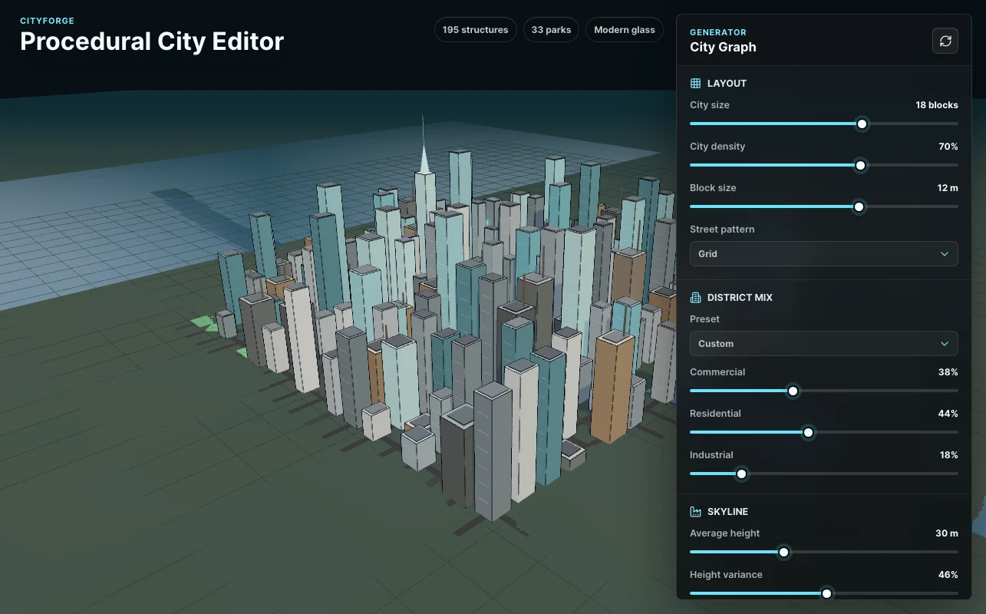Click the Residential percentage slider handle
The image size is (986, 614).
click(x=808, y=432)
